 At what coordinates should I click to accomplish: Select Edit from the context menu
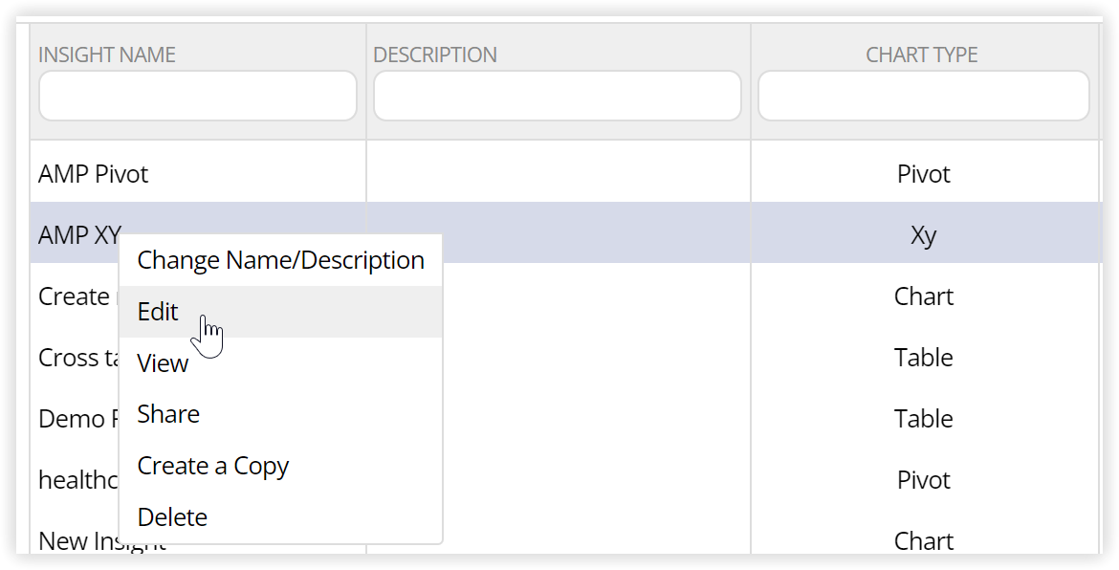pyautogui.click(x=159, y=312)
